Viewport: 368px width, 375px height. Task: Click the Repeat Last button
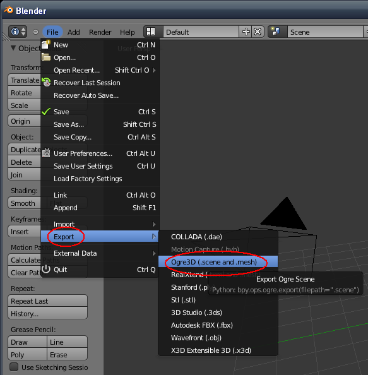pyautogui.click(x=47, y=301)
